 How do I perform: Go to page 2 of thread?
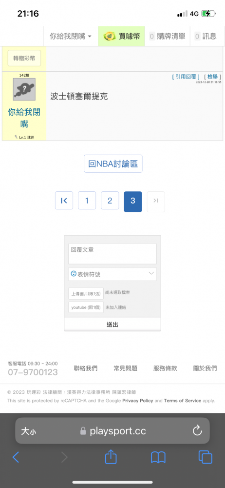click(110, 201)
